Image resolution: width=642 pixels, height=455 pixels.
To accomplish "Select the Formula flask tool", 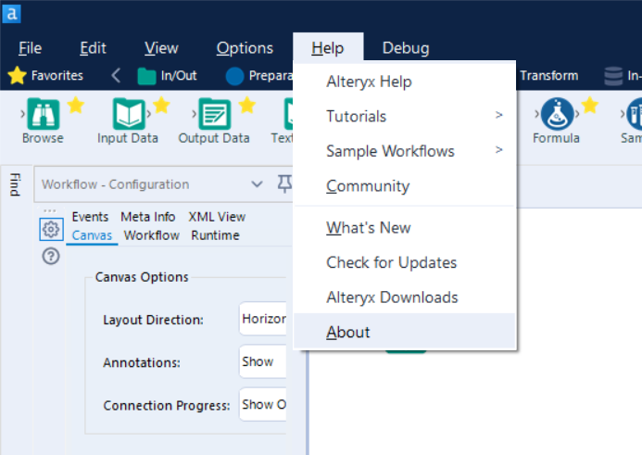I will click(x=557, y=115).
